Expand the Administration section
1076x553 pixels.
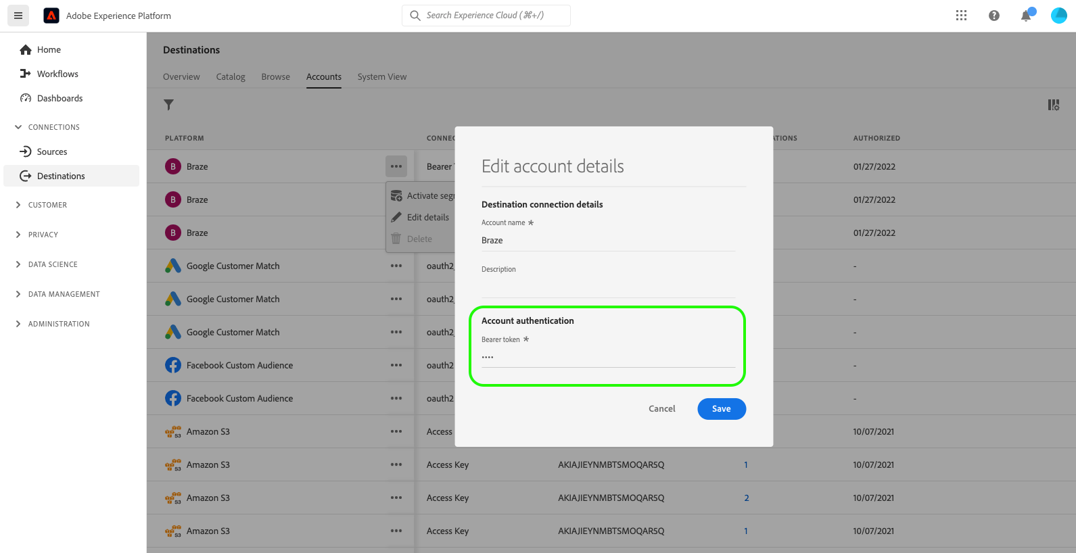(52, 324)
